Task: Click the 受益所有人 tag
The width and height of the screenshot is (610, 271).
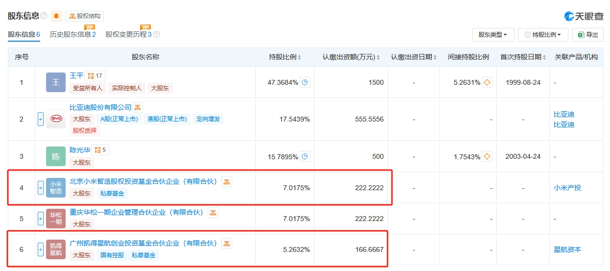Action: click(x=88, y=88)
